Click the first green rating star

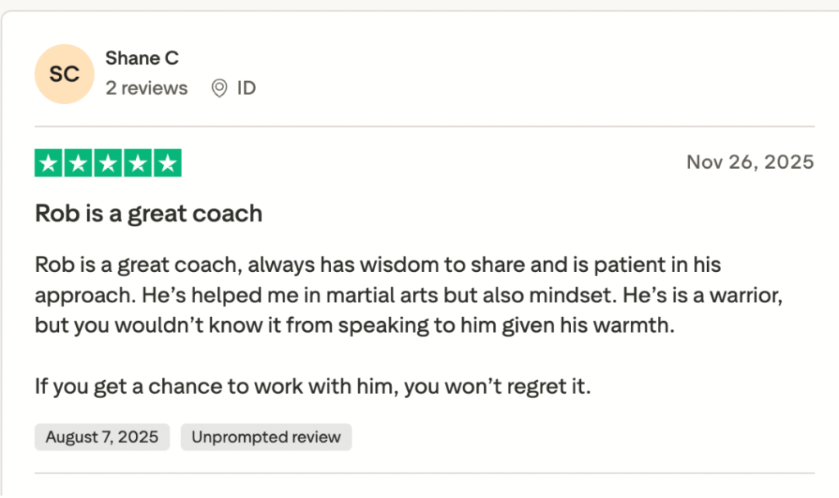point(48,163)
